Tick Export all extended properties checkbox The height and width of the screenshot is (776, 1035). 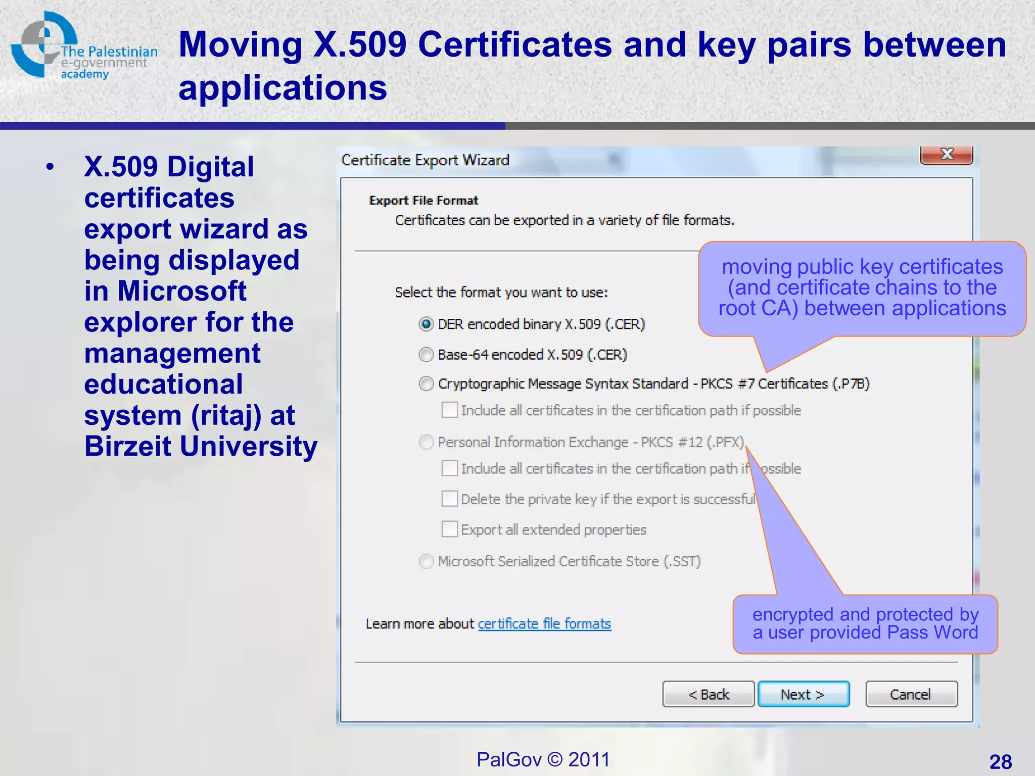(x=450, y=529)
